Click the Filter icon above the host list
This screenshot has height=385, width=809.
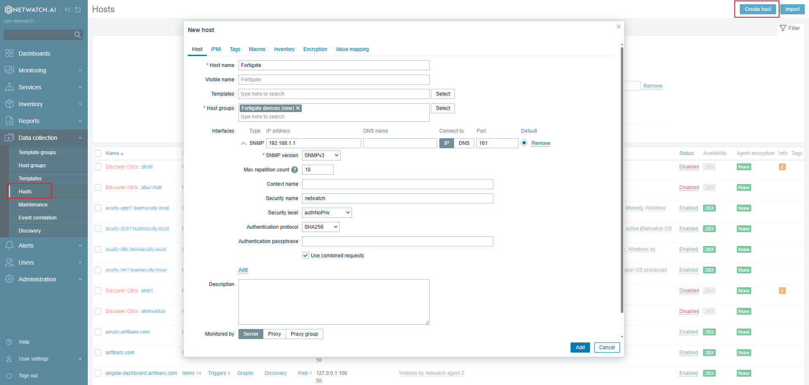783,28
